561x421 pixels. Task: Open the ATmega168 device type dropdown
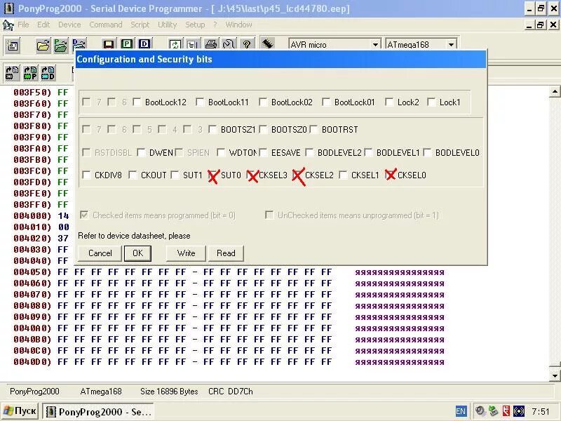[451, 44]
